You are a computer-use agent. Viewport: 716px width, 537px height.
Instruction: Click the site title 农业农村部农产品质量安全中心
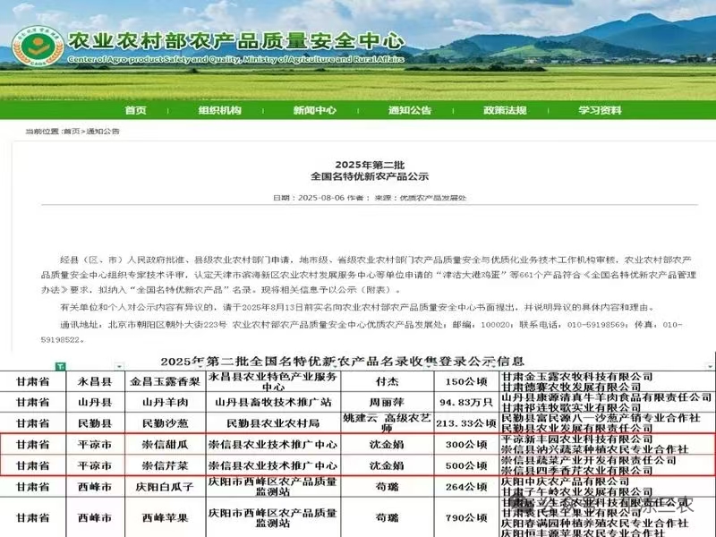point(236,41)
